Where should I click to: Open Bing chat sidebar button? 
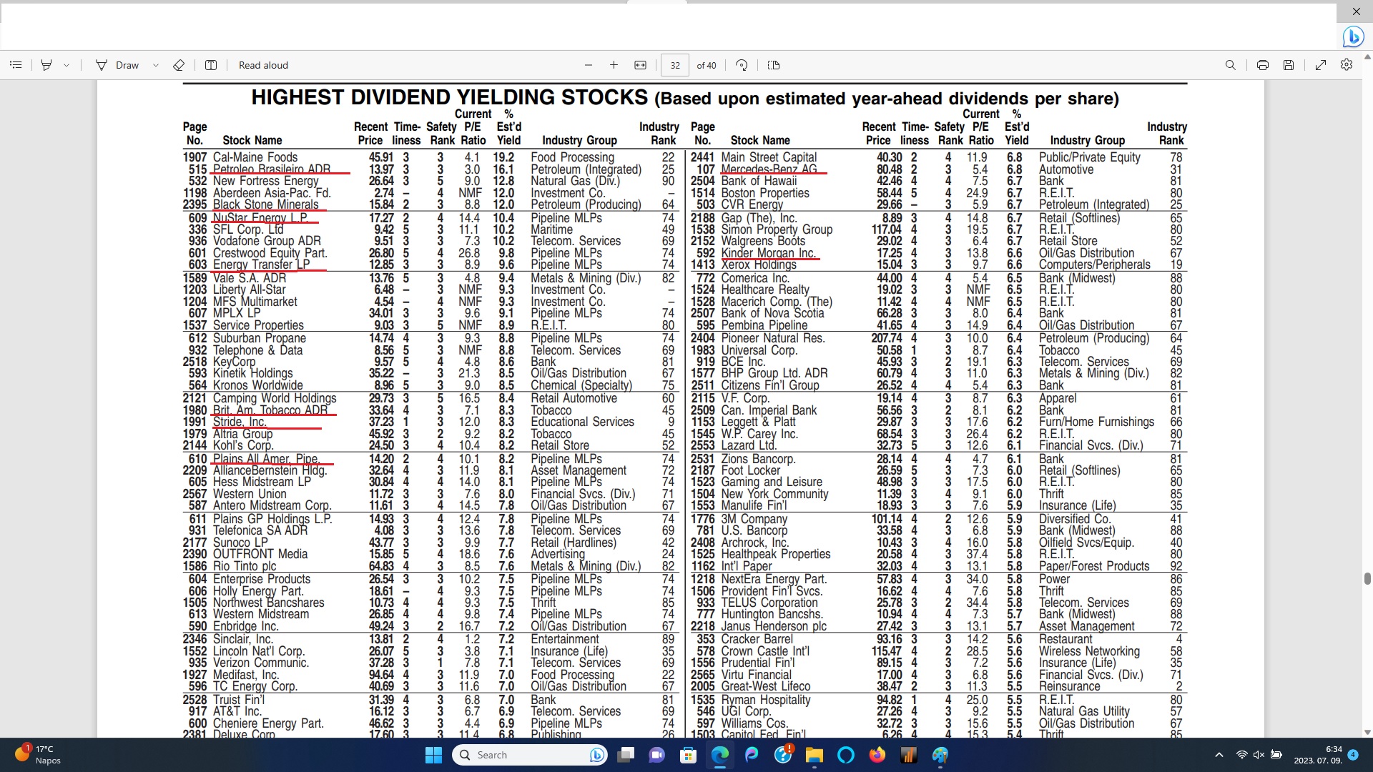pyautogui.click(x=1353, y=36)
